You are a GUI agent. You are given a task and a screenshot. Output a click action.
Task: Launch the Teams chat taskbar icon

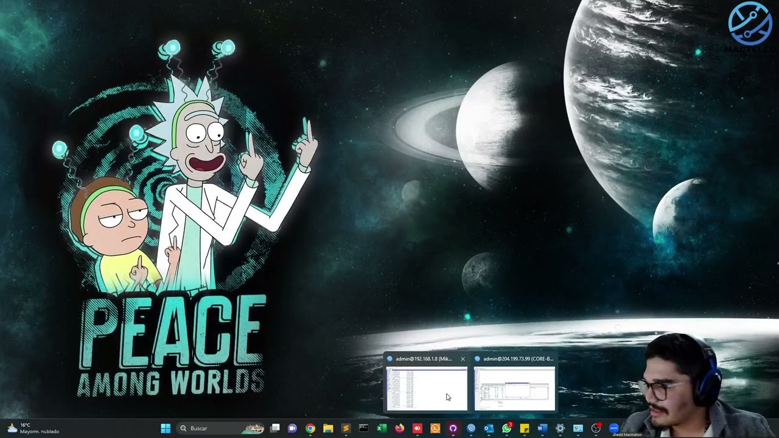pos(293,428)
